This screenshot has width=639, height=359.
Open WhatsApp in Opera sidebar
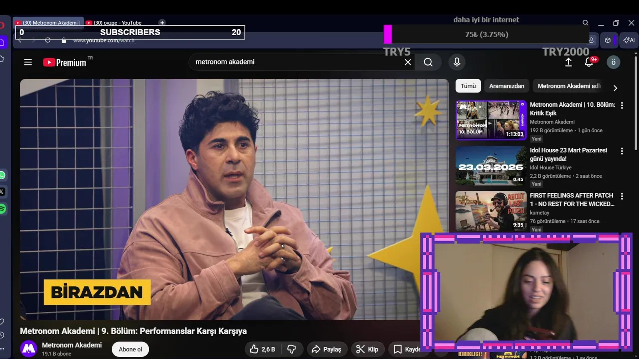[2, 175]
